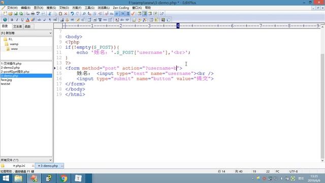
Task: Click the Font color A icon
Action: pos(27,20)
